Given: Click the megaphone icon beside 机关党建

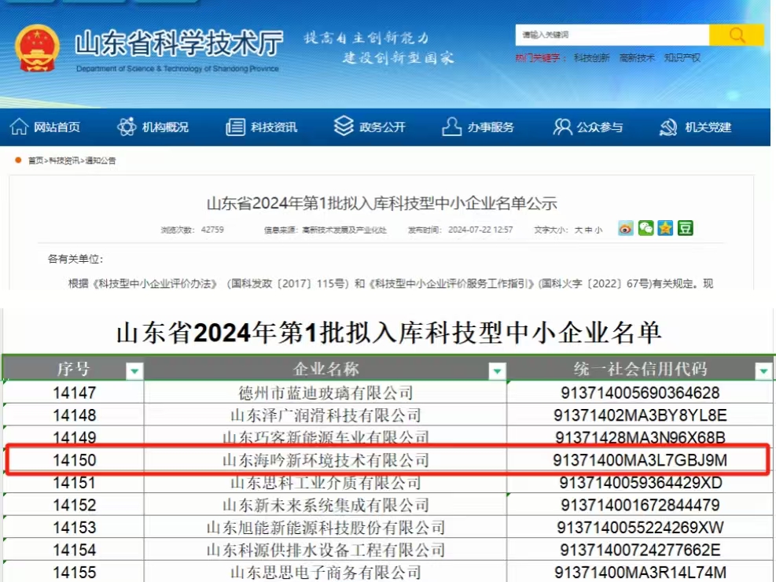Looking at the screenshot, I should point(669,127).
